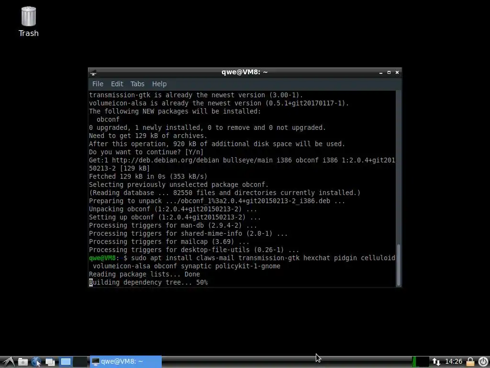Click "After this operation, 920 kB" line
This screenshot has height=368, width=490.
[x=217, y=144]
